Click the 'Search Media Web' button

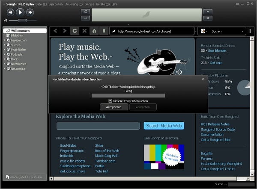(x=164, y=126)
